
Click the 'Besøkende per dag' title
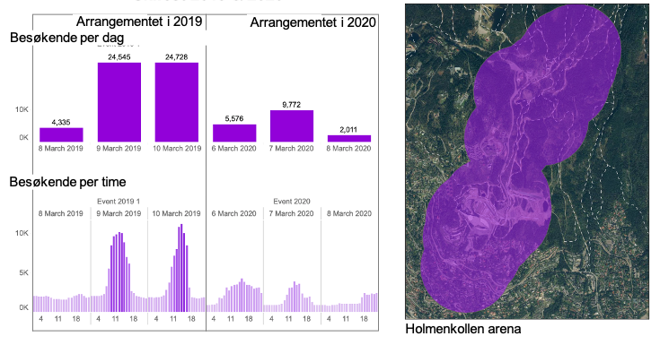tap(67, 38)
